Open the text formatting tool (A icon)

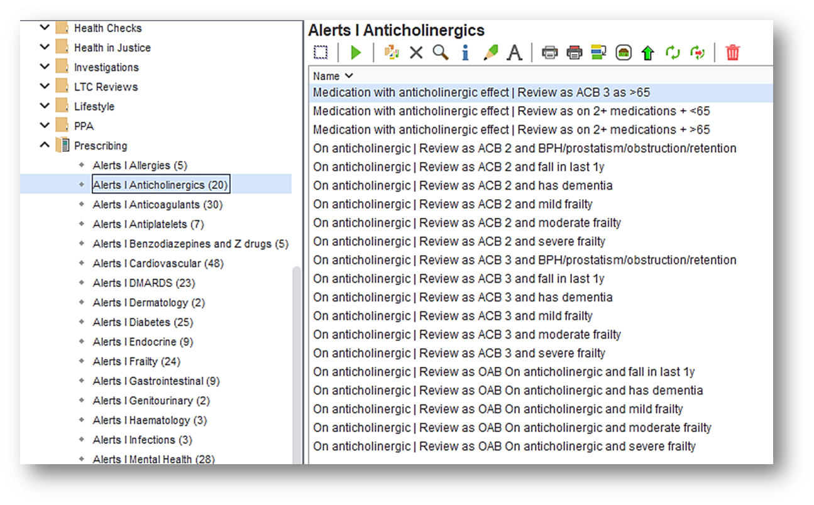tap(514, 53)
